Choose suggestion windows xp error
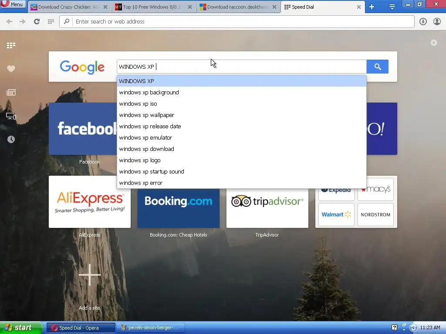The width and height of the screenshot is (446, 334). pyautogui.click(x=241, y=183)
